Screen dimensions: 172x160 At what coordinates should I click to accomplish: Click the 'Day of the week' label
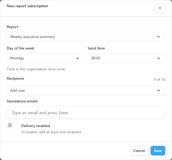[x=20, y=48]
